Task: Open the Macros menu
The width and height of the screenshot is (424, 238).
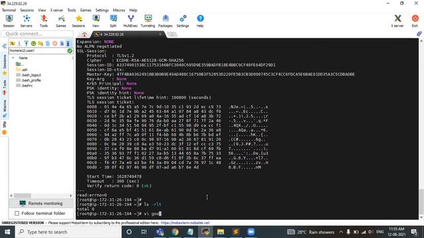Action: point(119,10)
